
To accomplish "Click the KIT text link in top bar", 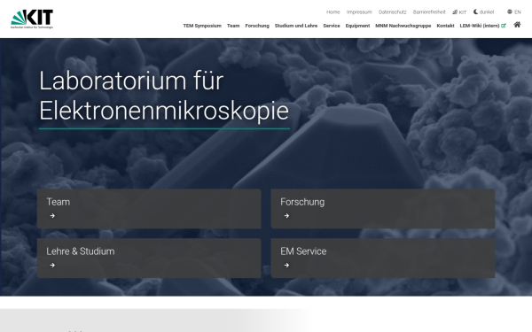I will coord(463,12).
